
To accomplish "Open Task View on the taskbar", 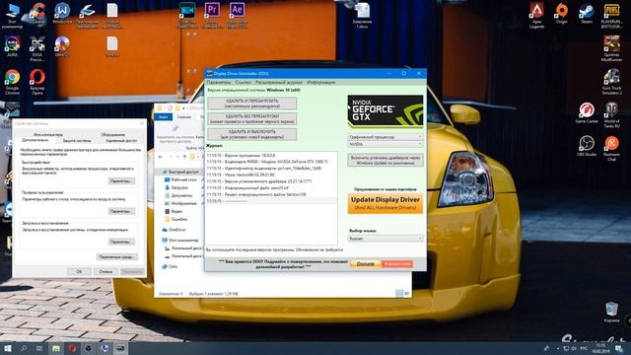I will 39,348.
